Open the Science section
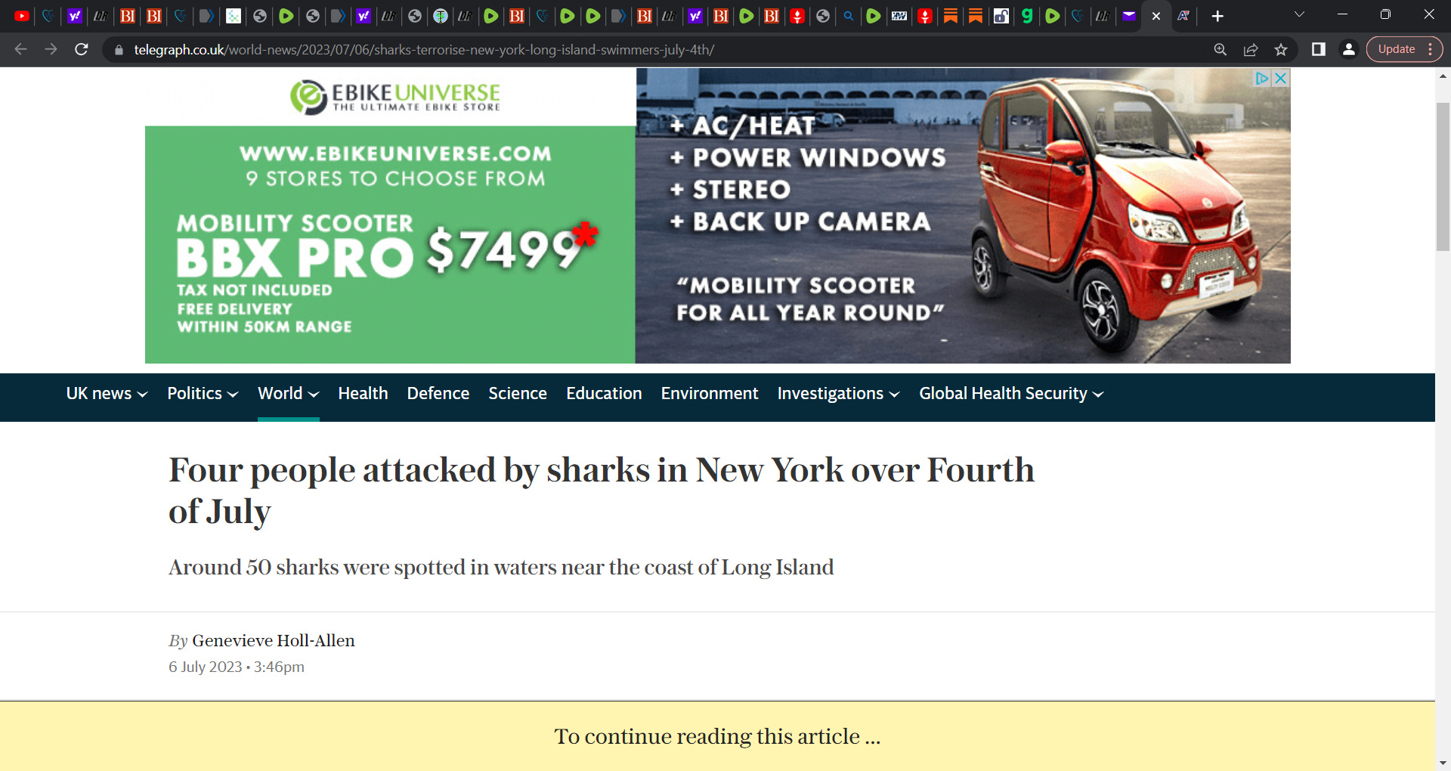 (x=518, y=394)
